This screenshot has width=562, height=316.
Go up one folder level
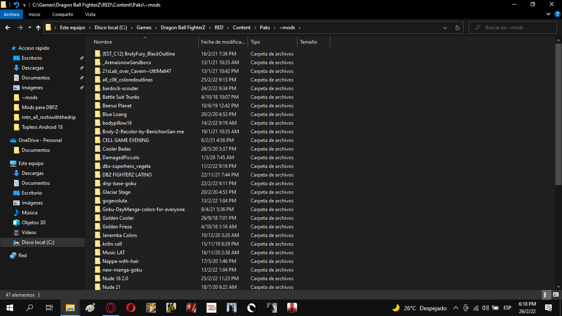[38, 28]
